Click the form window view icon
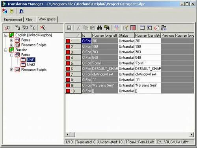Viewport: 197px width, 148px height. tap(143, 28)
